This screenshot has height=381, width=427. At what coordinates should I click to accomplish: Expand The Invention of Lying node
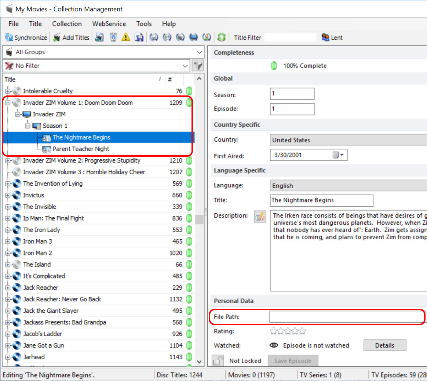tap(8, 184)
